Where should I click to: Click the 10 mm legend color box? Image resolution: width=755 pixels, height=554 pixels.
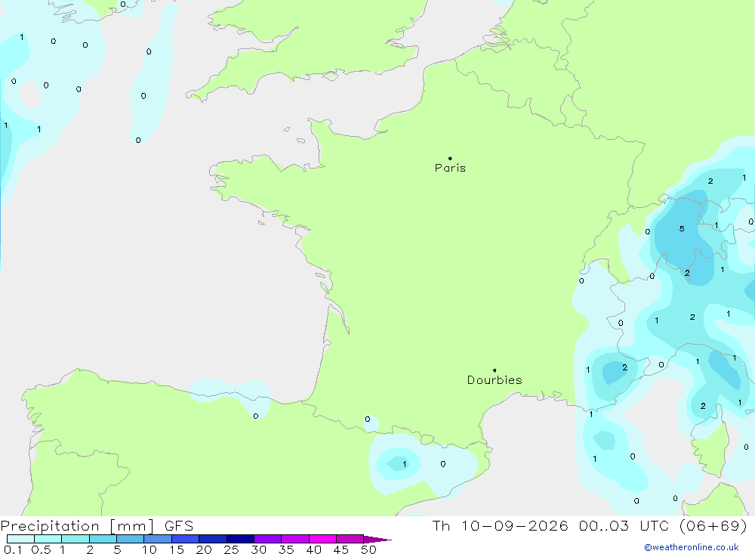(158, 539)
